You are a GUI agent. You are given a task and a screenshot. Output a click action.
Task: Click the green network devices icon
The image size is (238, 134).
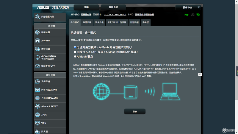coord(198,15)
